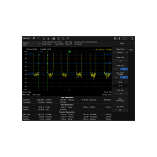This screenshot has height=157, width=157.
Task: Click the preset reset icon at far top right
Action: click(132, 38)
